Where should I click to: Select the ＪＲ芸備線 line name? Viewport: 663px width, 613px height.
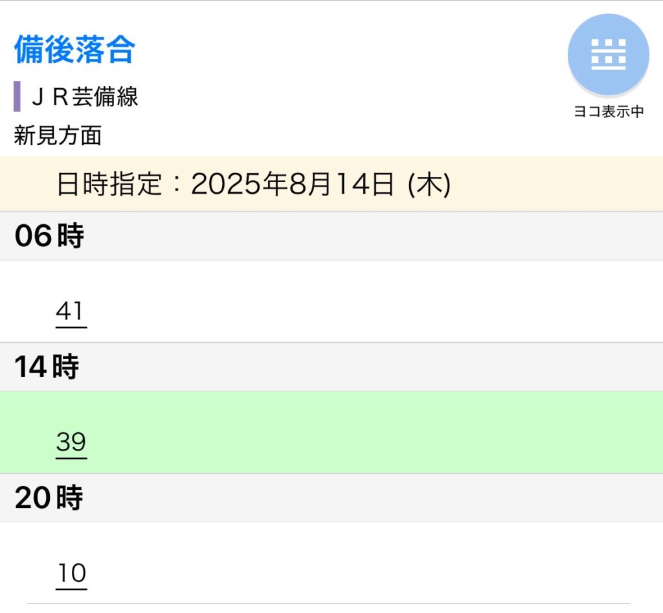click(85, 97)
